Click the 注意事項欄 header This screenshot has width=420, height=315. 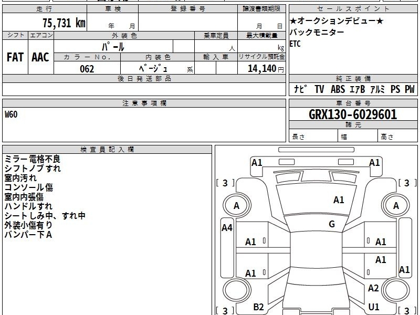tap(144, 103)
